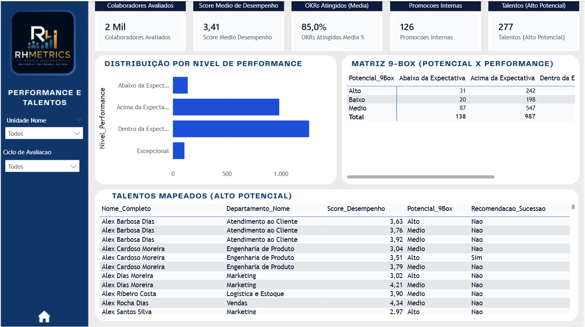Click Logistica e Estoque department cell
The image size is (585, 327).
255,294
